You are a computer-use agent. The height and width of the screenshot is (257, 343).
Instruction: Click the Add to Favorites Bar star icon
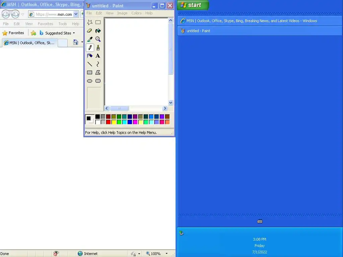point(33,33)
